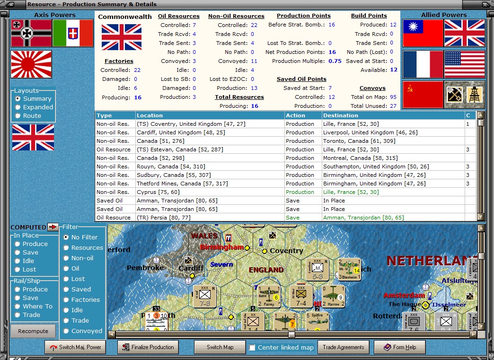Click the map horizontal scrollbar thumb
This screenshot has height=360, width=494.
pyautogui.click(x=291, y=334)
